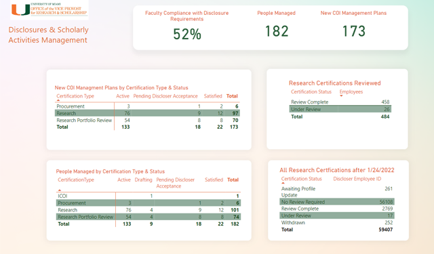Click All Research Certfications after 1/24/2022 title

[337, 170]
